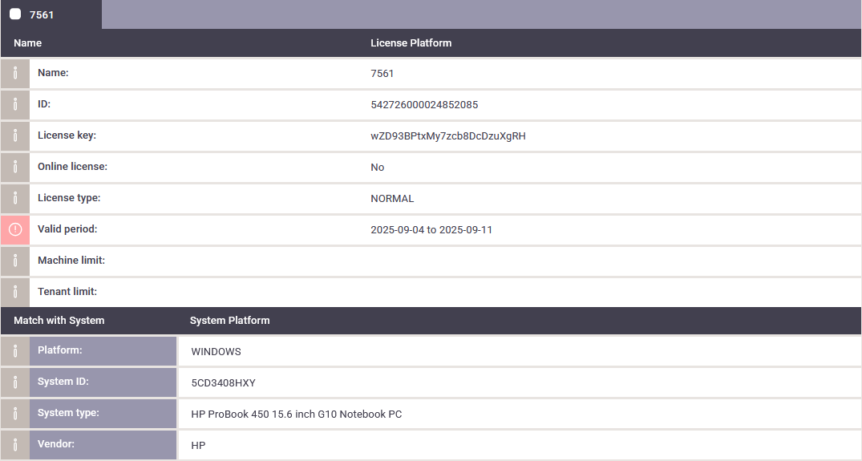Click the System ID value 5CD3408HXY
862x461 pixels.
pyautogui.click(x=223, y=383)
